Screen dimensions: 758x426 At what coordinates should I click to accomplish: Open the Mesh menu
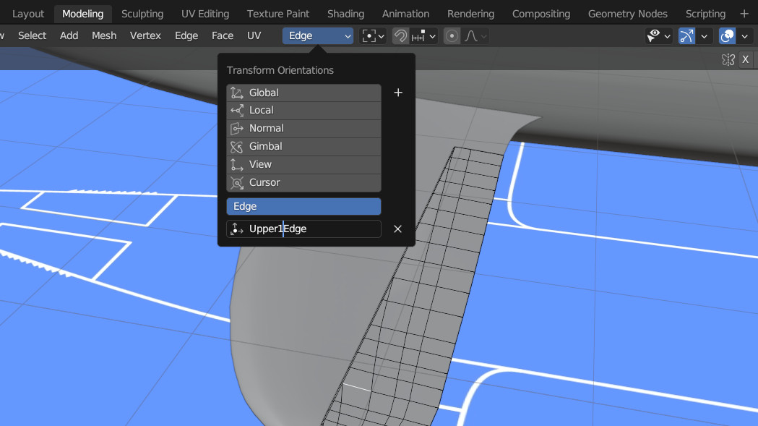pos(104,35)
